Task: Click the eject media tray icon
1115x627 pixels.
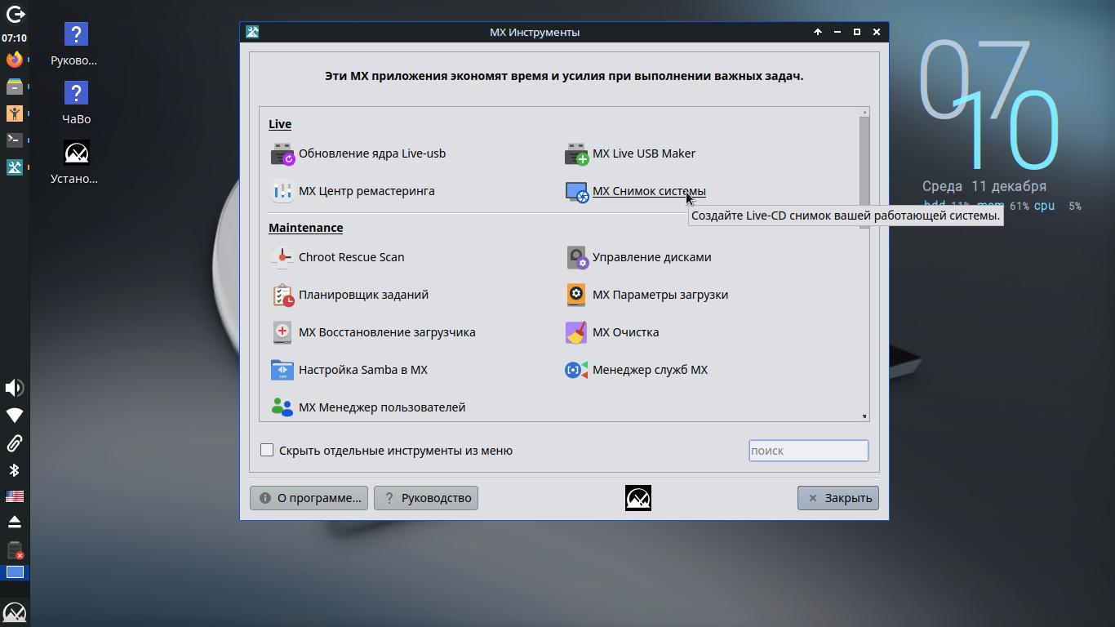Action: (15, 522)
